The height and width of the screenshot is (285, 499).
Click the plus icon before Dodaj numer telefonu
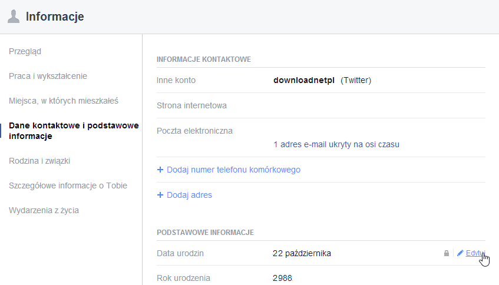160,170
